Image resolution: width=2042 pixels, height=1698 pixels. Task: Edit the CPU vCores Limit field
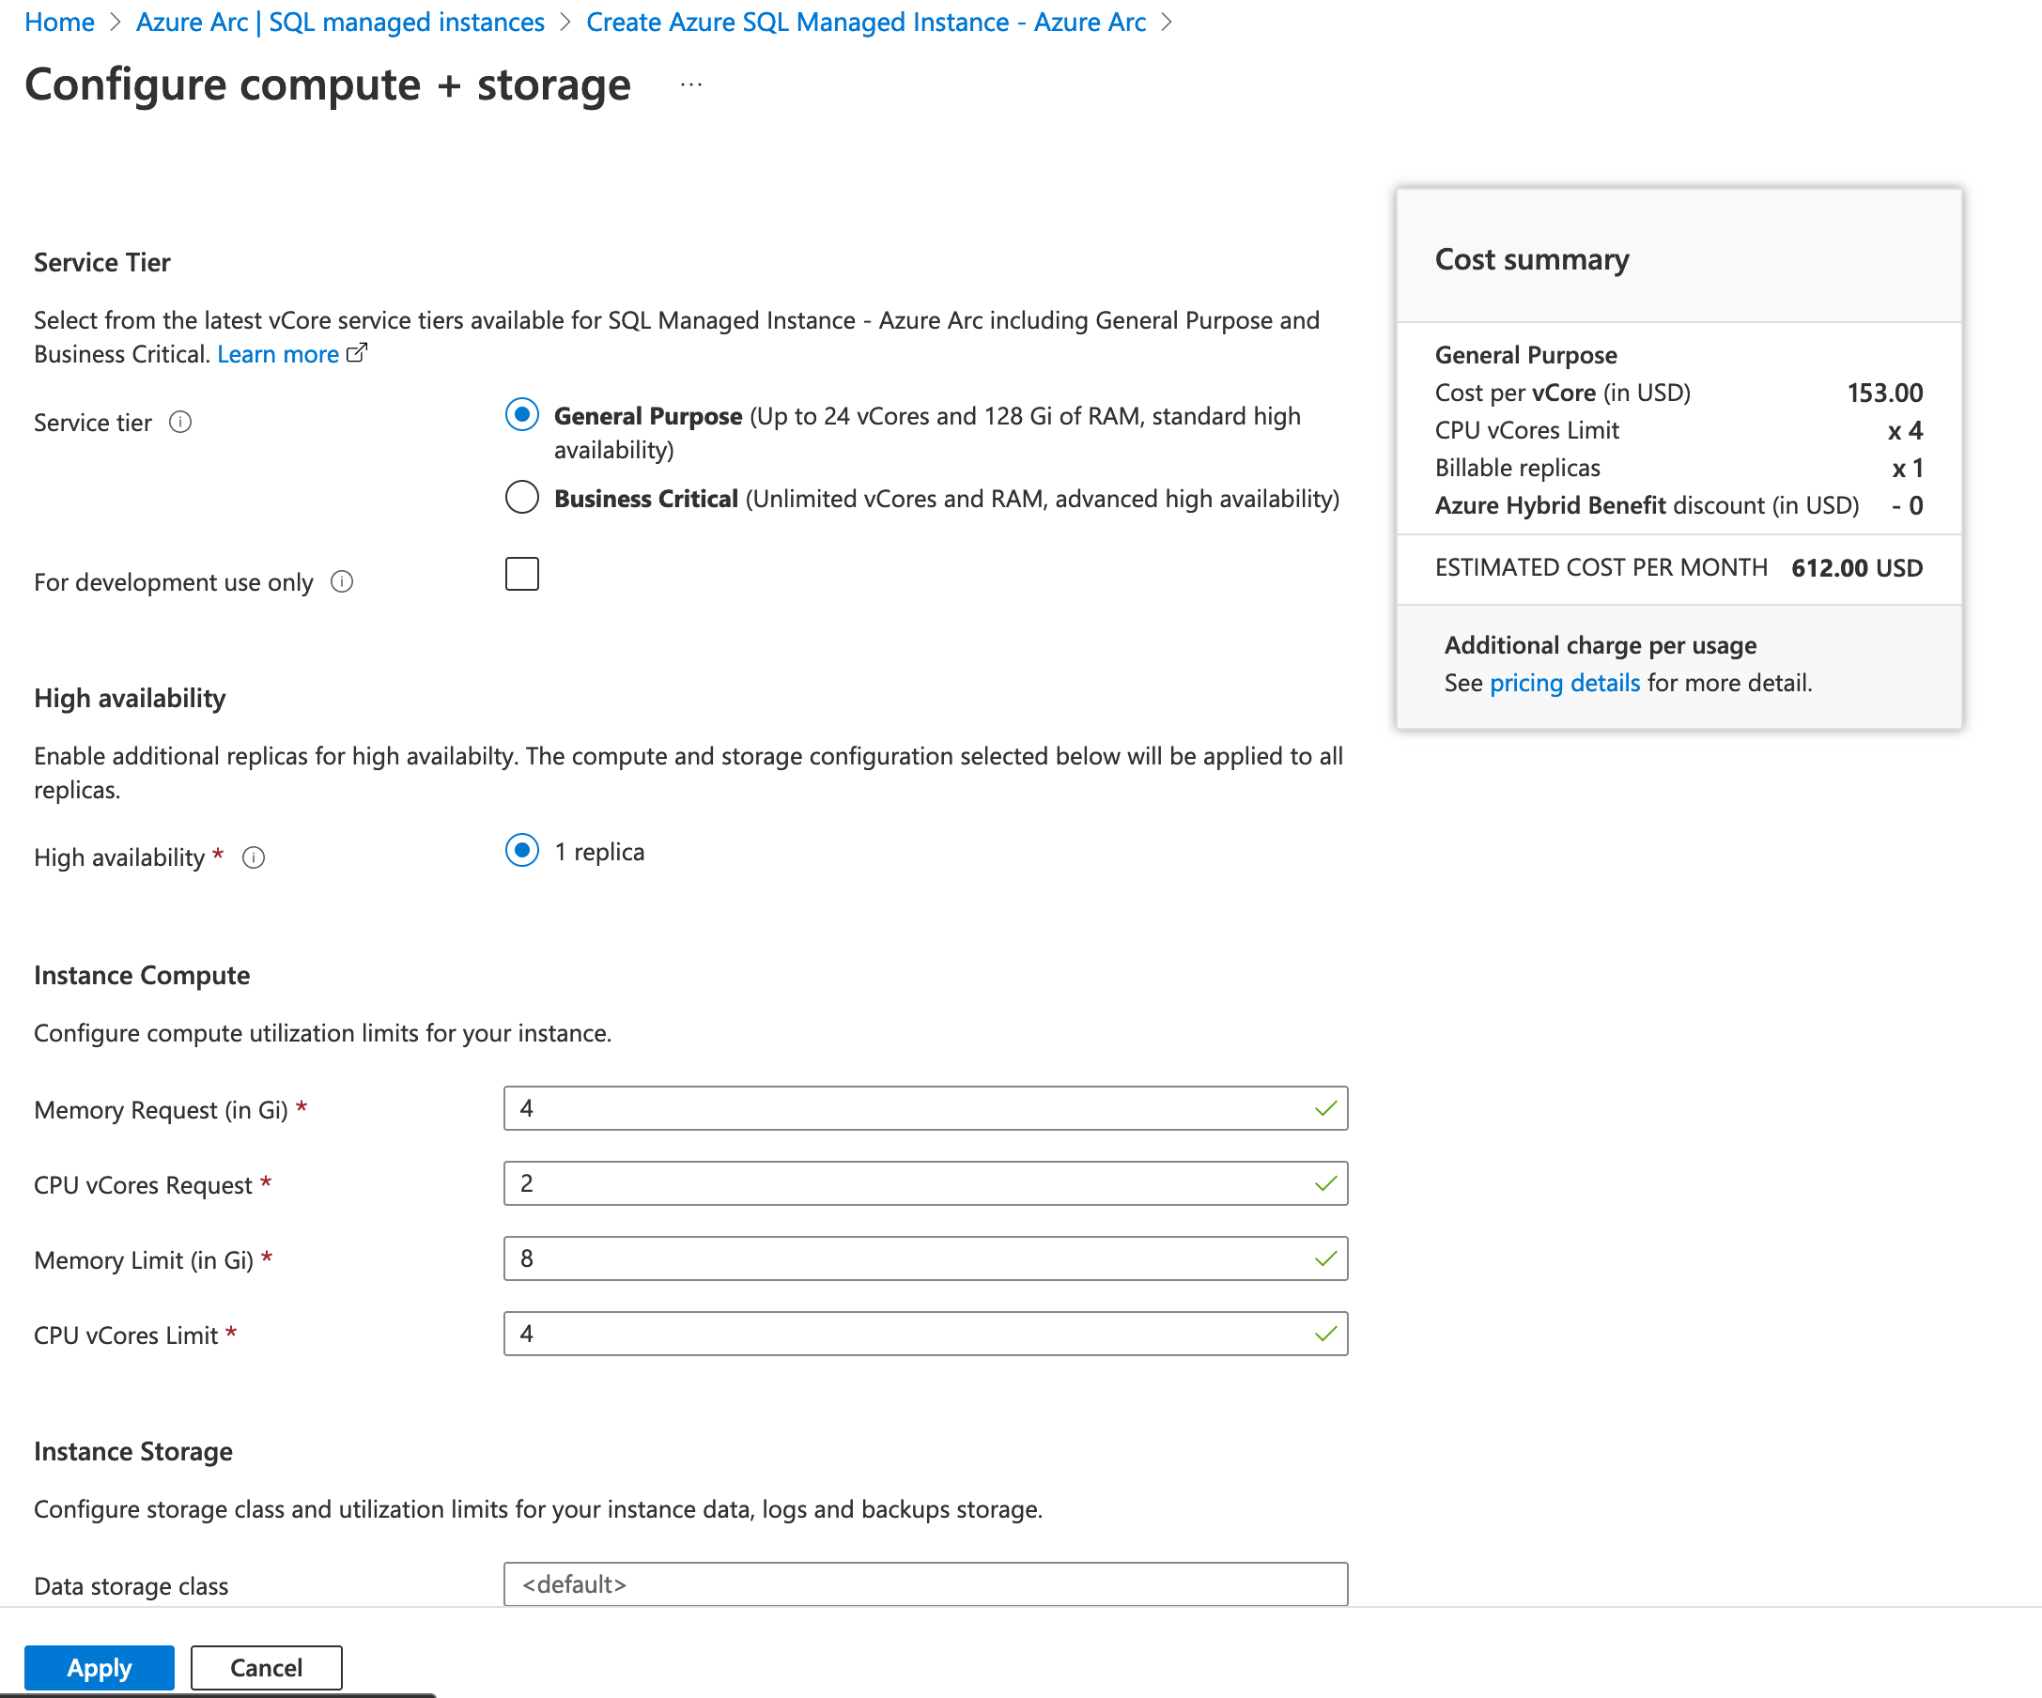tap(926, 1334)
